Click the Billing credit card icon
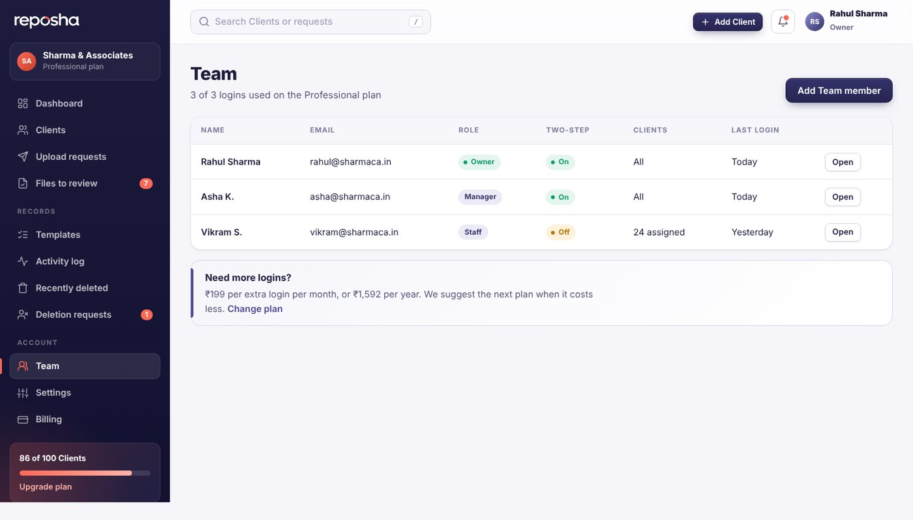 [x=23, y=420]
